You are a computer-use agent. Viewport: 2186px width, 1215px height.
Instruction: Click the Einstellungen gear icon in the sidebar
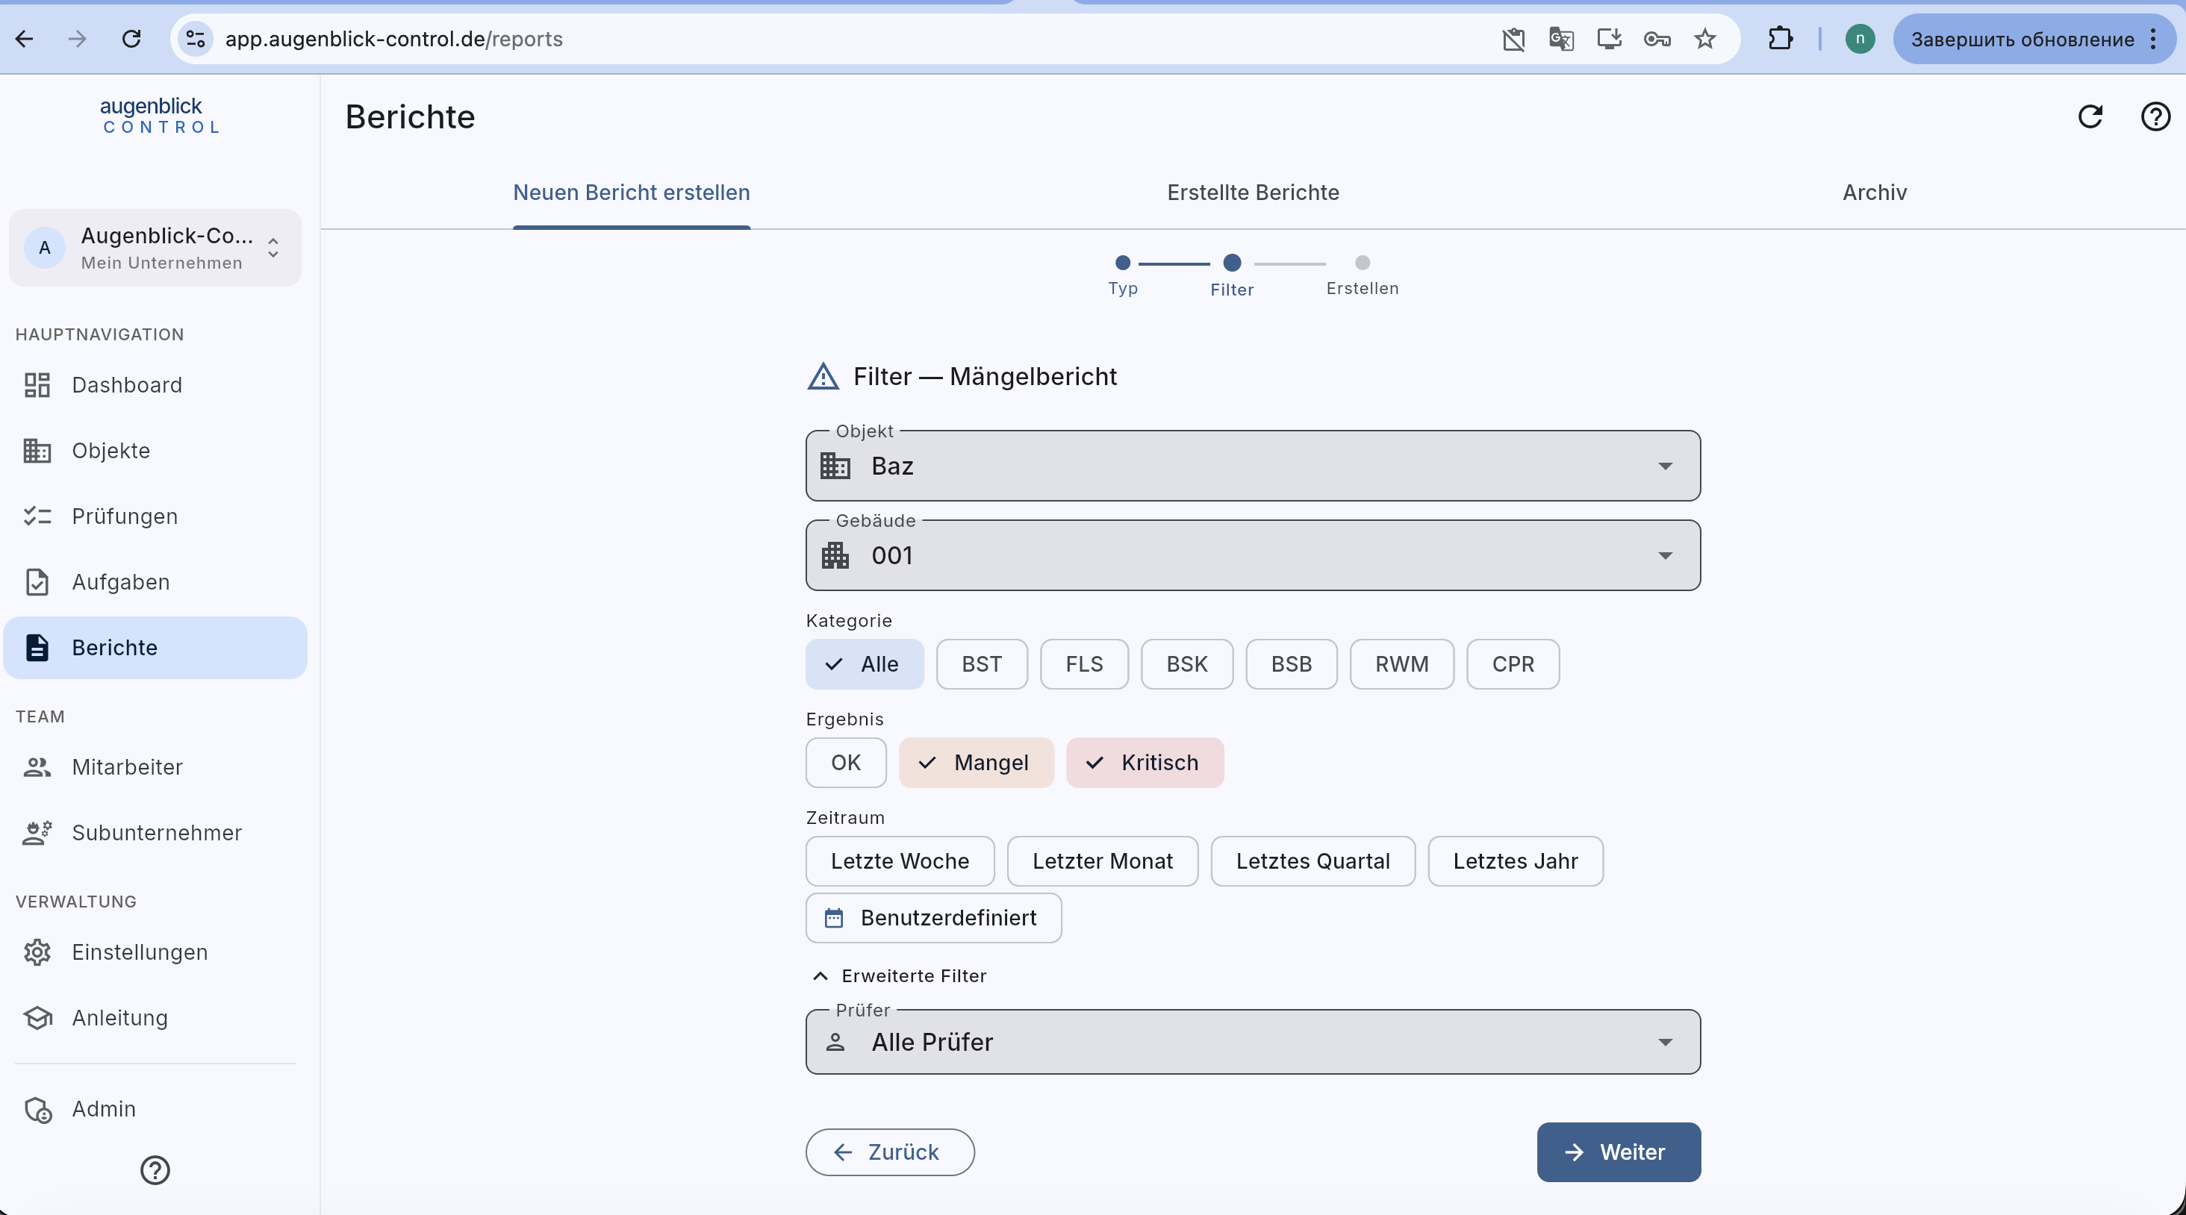[37, 952]
